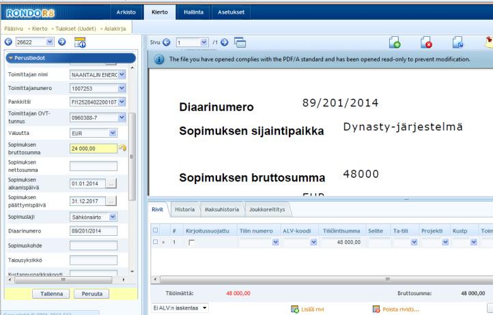The image size is (493, 315).
Task: Click the document refresh icon in viewer toolbar
Action: pyautogui.click(x=457, y=42)
